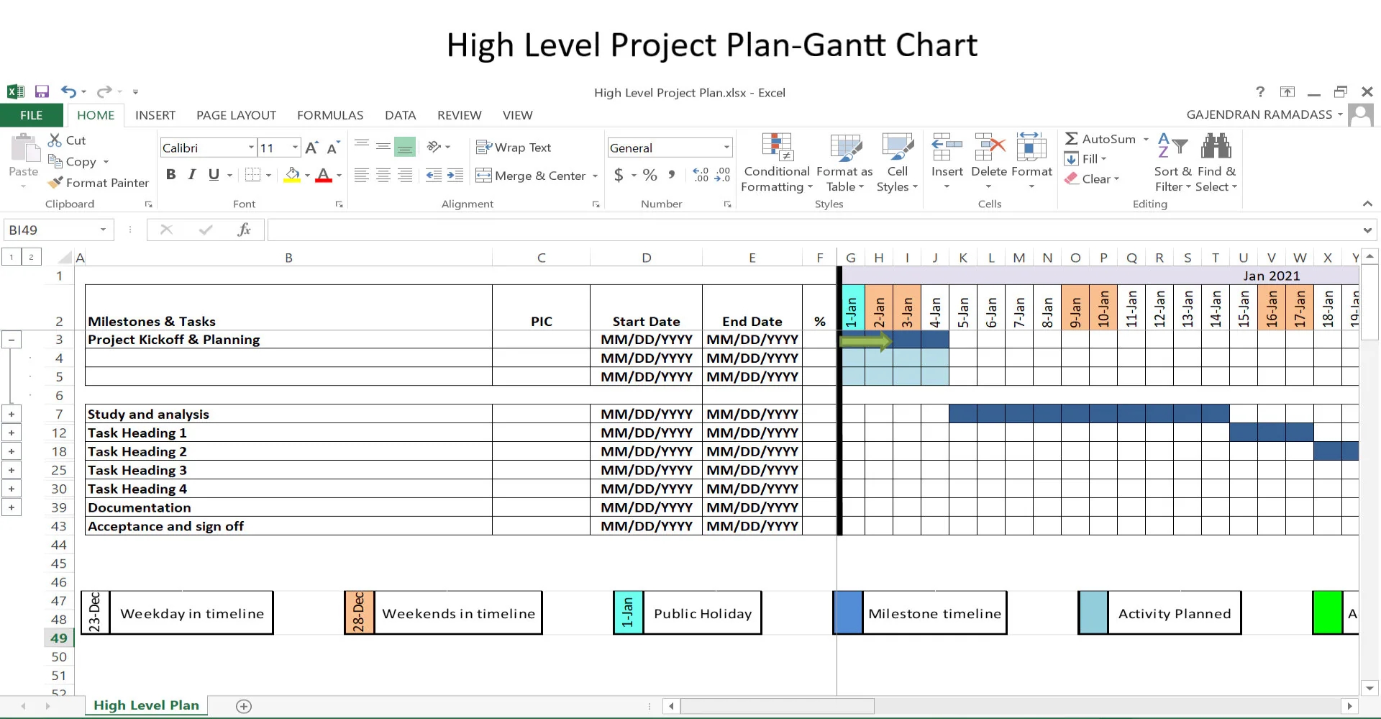Click inside the Name Box showing BI49
The image size is (1381, 719).
50,229
